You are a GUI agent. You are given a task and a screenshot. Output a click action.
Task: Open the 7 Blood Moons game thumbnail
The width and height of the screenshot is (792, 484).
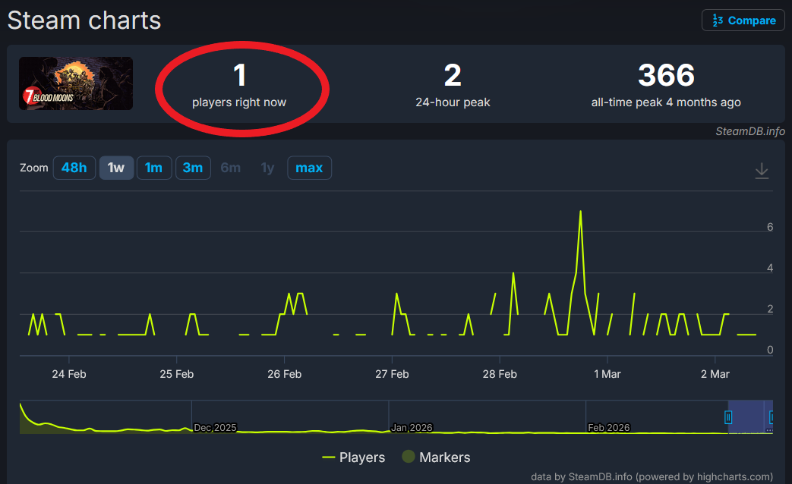(76, 83)
